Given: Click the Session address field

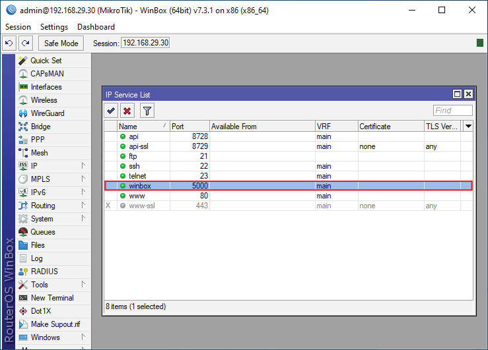Looking at the screenshot, I should pos(145,43).
